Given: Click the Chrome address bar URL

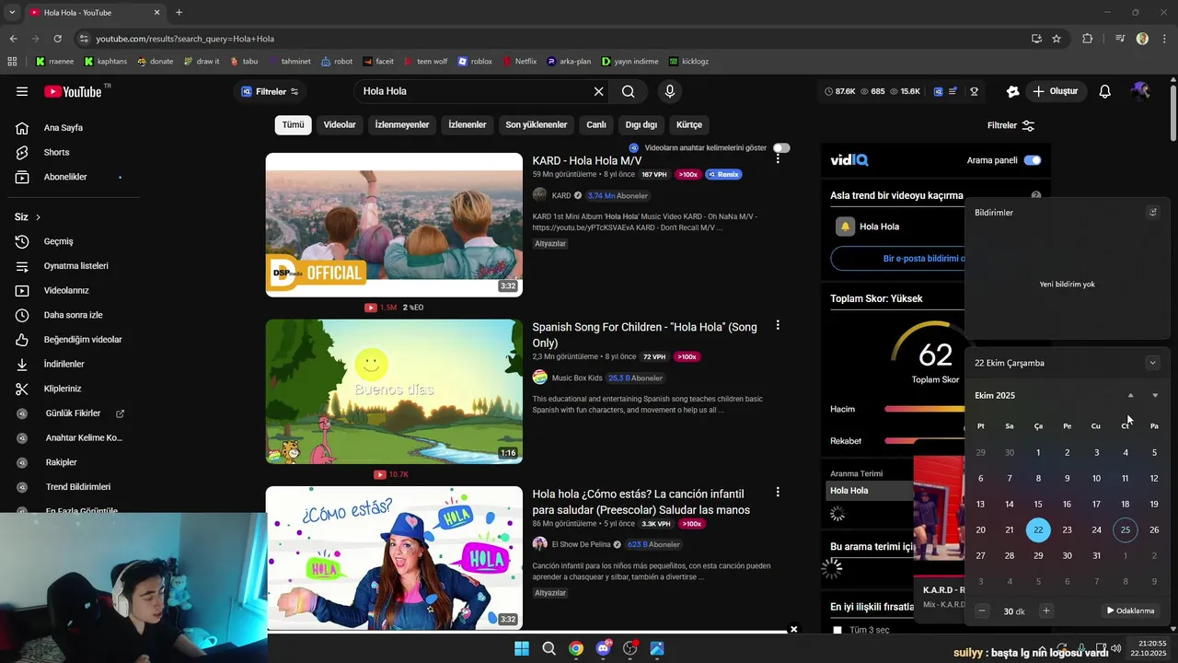Looking at the screenshot, I should tap(185, 39).
